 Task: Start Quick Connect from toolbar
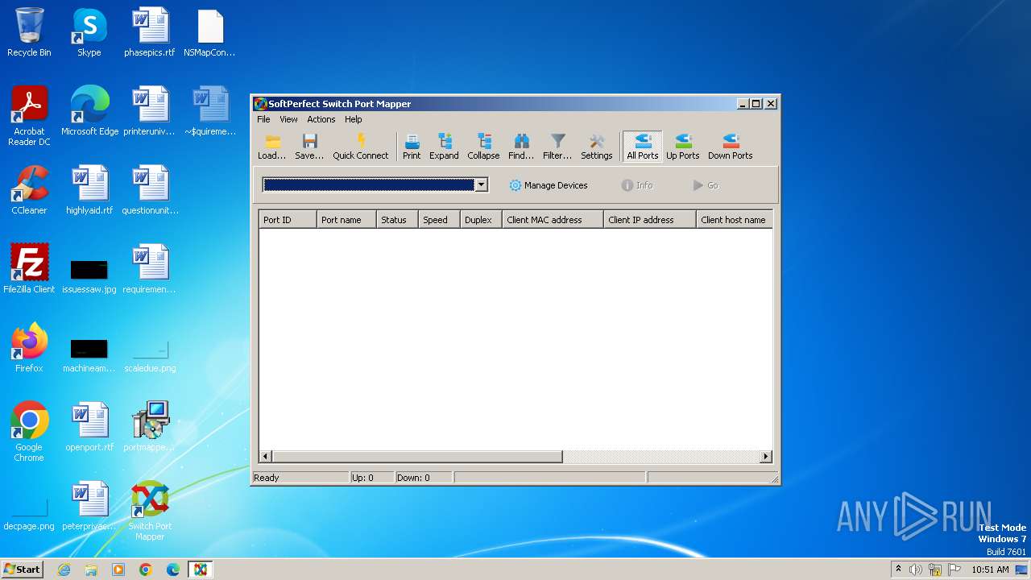(x=361, y=147)
